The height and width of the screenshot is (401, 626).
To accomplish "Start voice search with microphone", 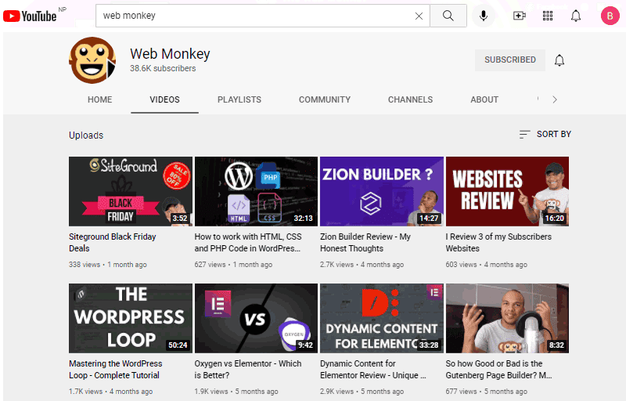I will click(484, 16).
